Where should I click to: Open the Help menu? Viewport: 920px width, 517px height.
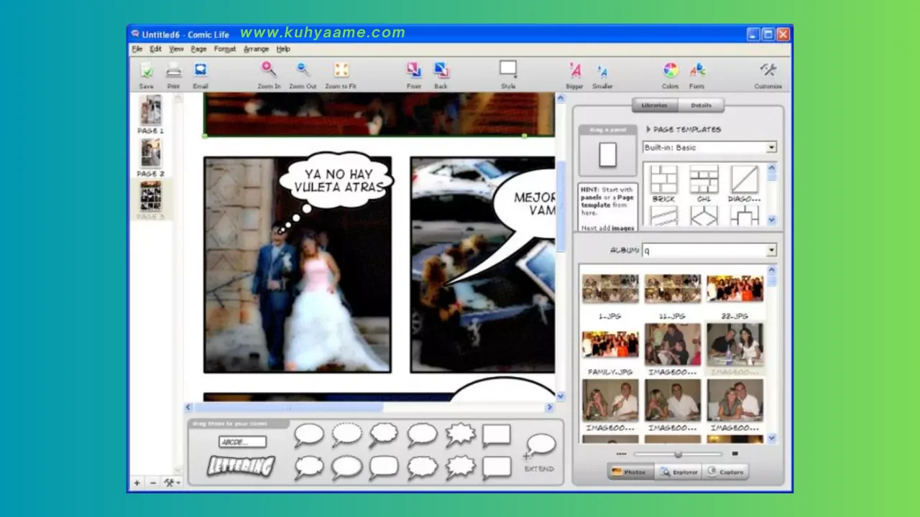click(284, 49)
